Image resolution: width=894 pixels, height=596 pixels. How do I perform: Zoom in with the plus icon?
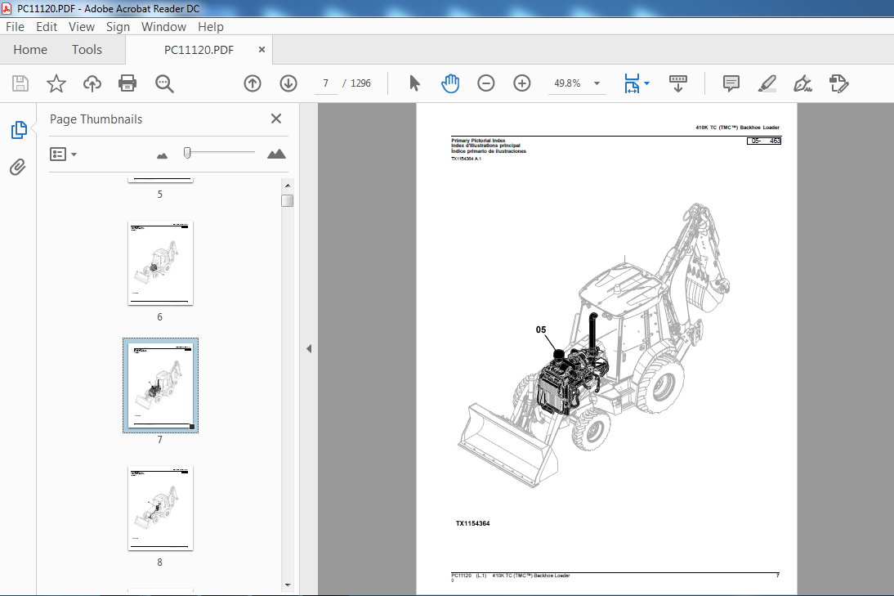tap(521, 83)
